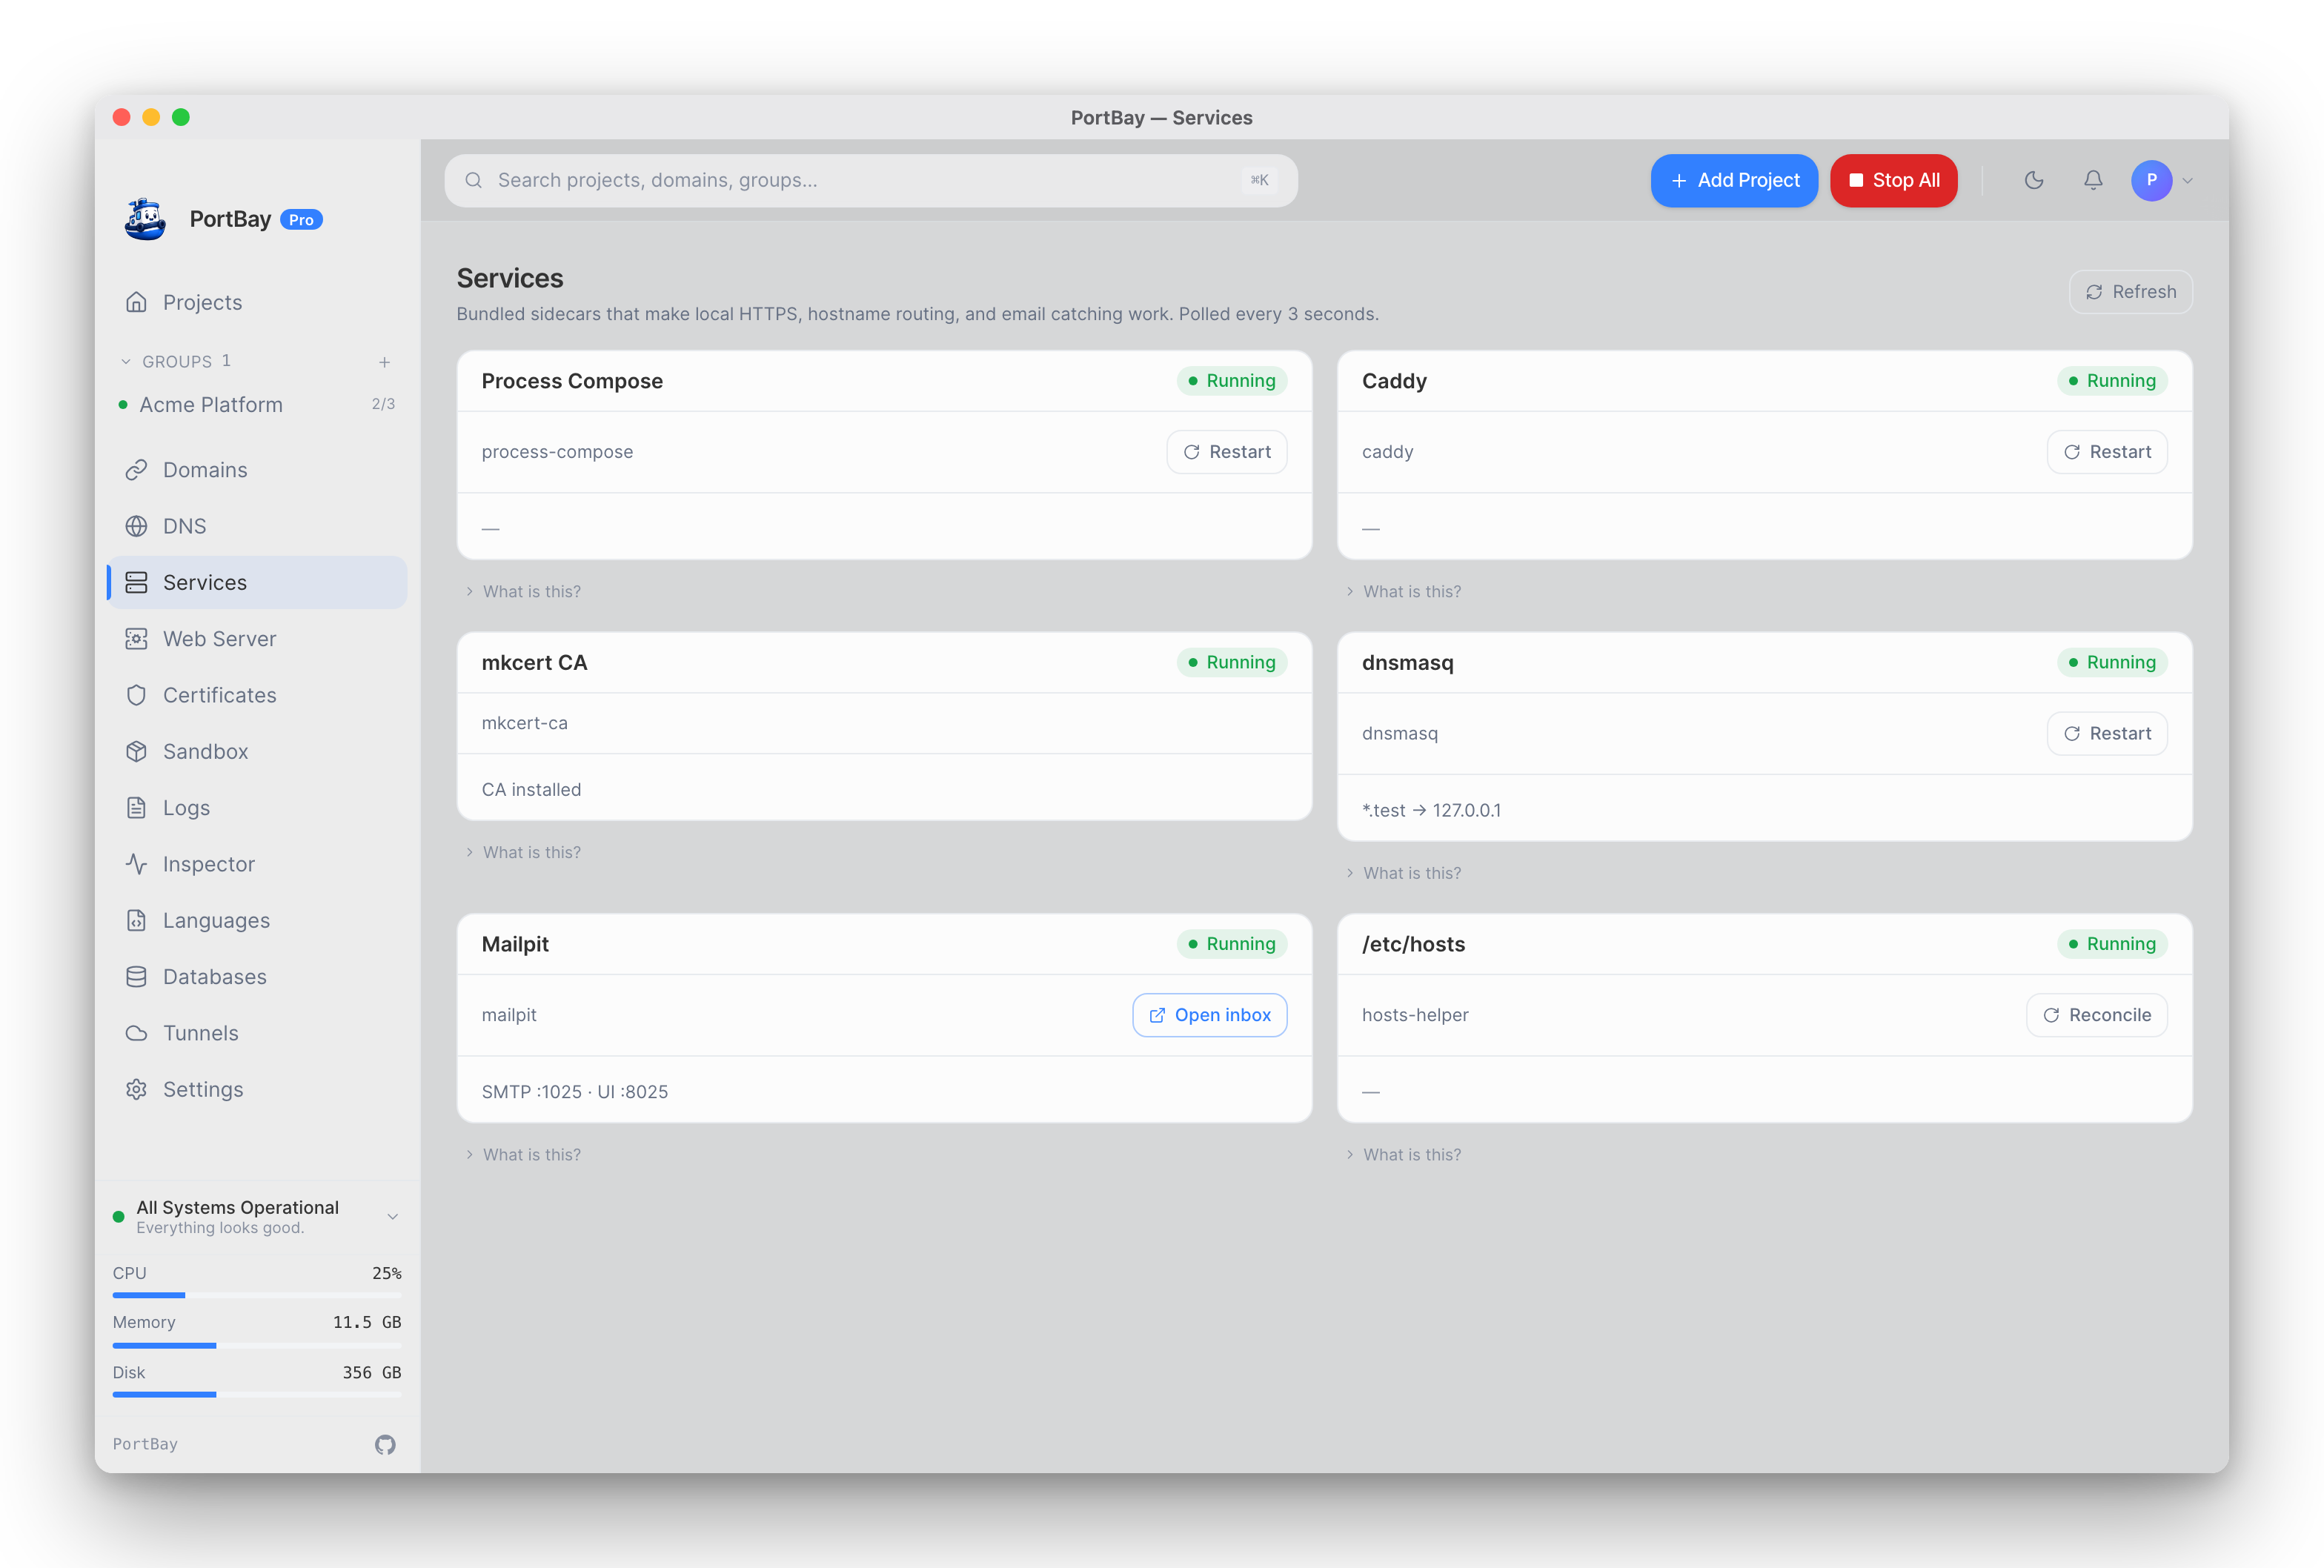Restart the caddy service
2324x1568 pixels.
click(x=2107, y=452)
